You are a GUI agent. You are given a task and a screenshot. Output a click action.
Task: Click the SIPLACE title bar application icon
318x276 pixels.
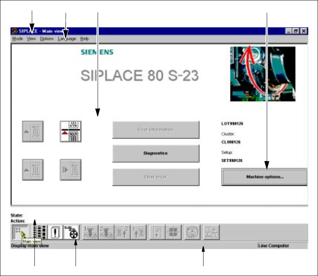click(14, 31)
